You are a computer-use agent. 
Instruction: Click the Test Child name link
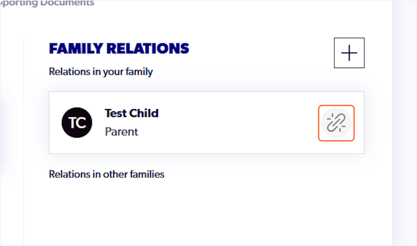tap(131, 113)
